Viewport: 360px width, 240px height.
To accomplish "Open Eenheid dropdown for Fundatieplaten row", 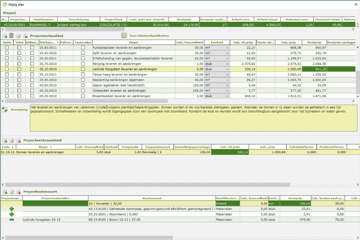I will click(x=227, y=48).
